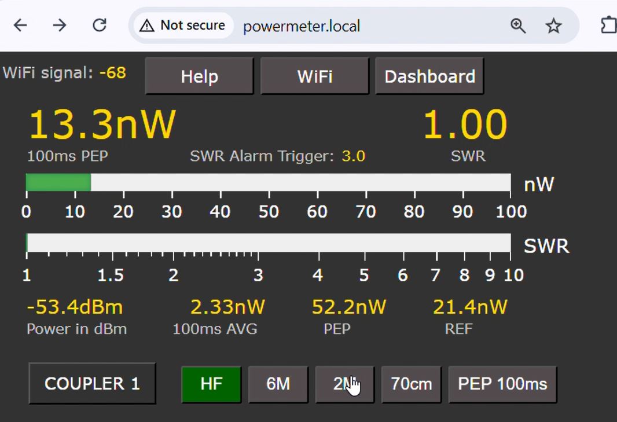Open the browser extensions icon
The height and width of the screenshot is (422, 617).
(x=608, y=25)
